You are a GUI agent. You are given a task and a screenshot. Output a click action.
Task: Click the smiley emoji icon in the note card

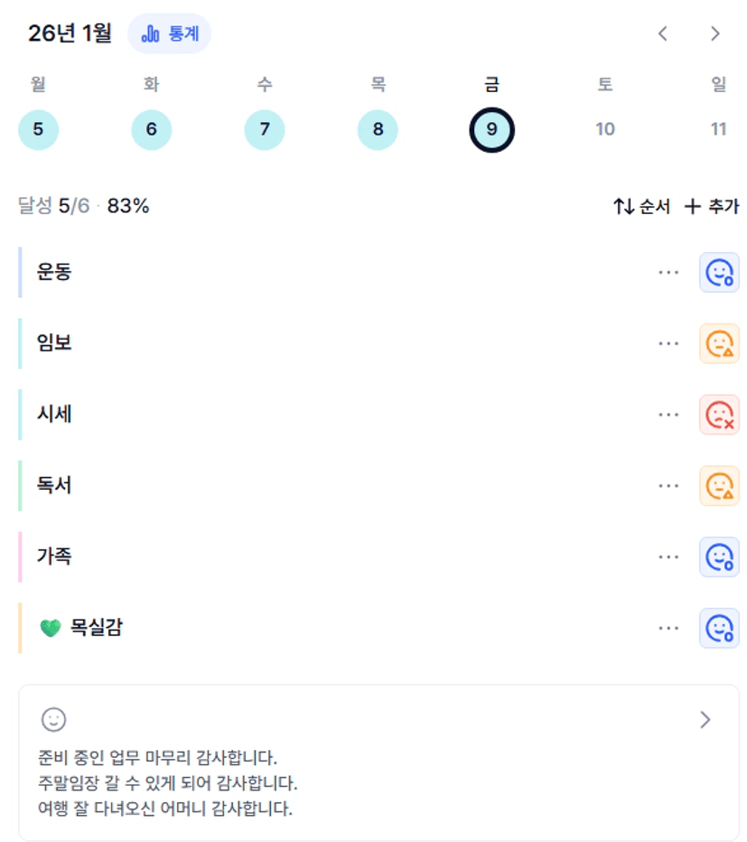pos(54,719)
